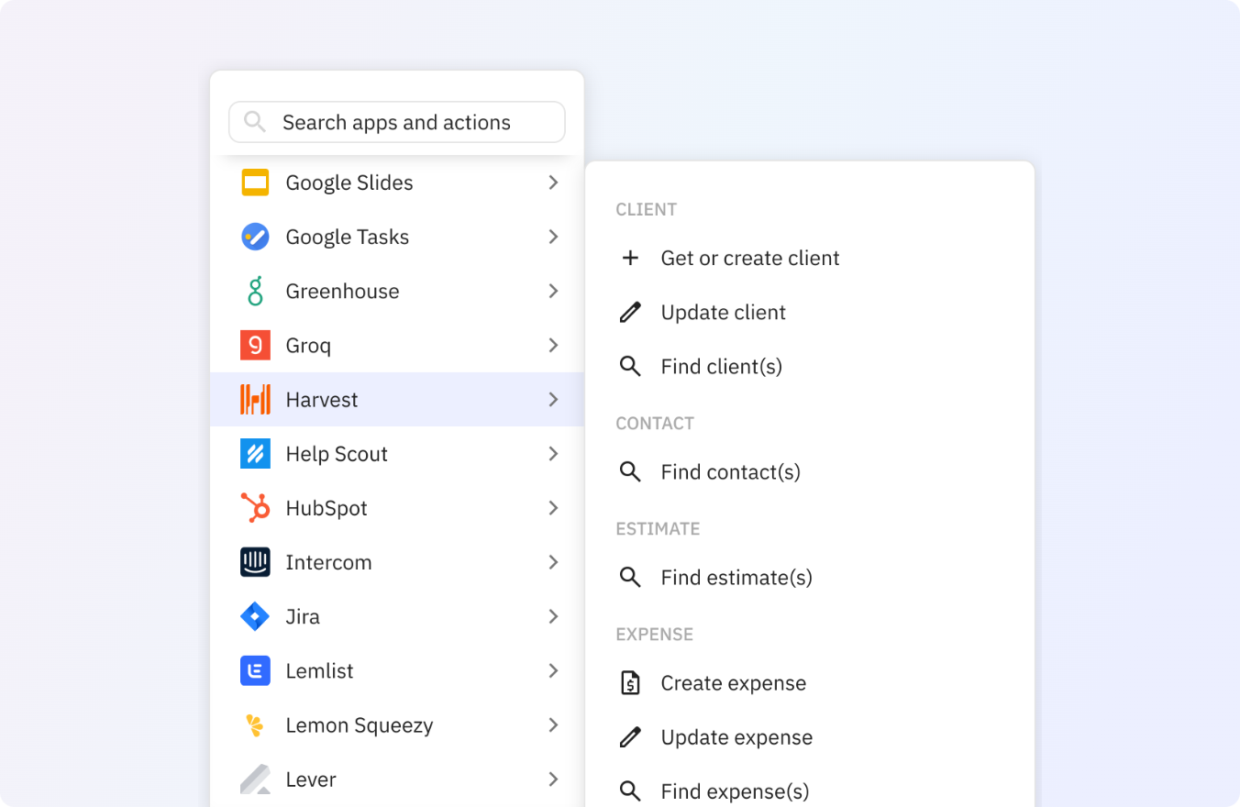Click the Groq logo icon
The image size is (1240, 807).
(x=255, y=346)
